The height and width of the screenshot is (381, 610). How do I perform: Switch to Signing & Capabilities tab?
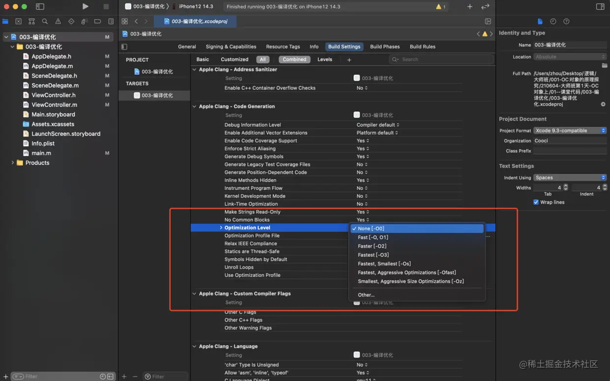pos(231,47)
